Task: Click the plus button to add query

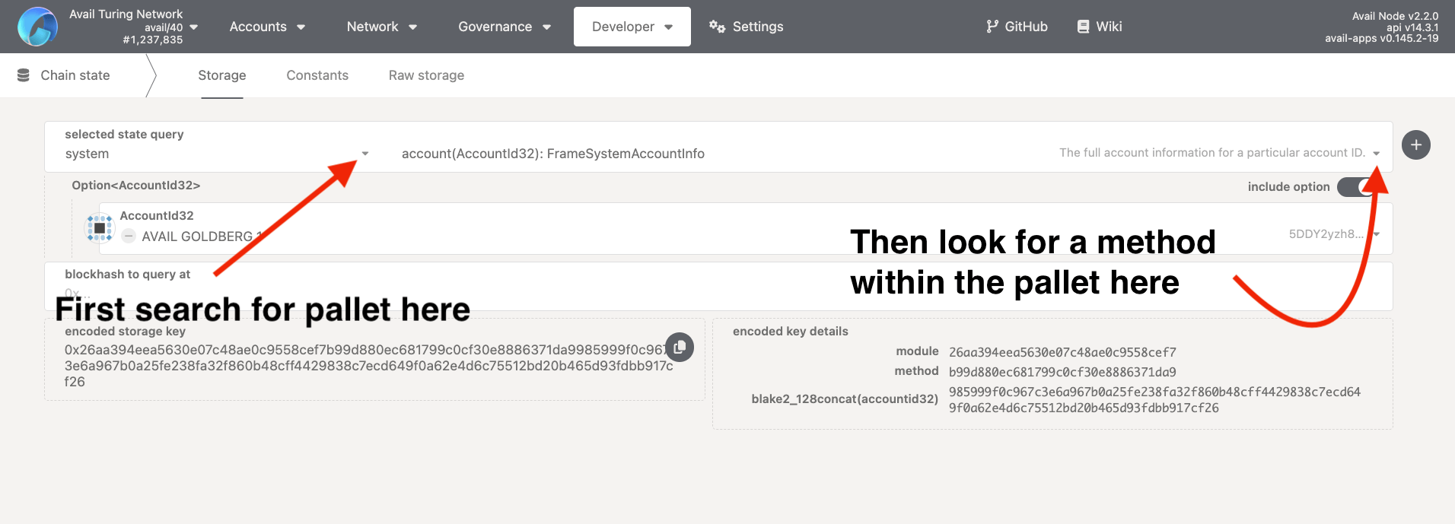Action: [x=1415, y=145]
